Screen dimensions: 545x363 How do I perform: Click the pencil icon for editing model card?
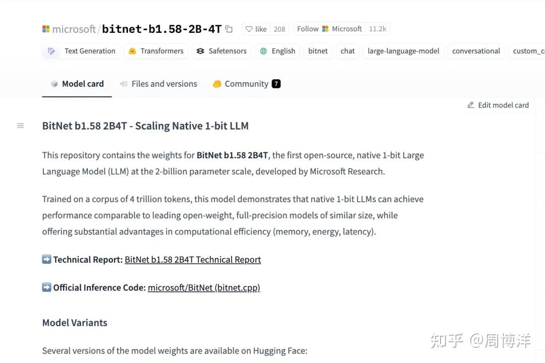(x=470, y=105)
